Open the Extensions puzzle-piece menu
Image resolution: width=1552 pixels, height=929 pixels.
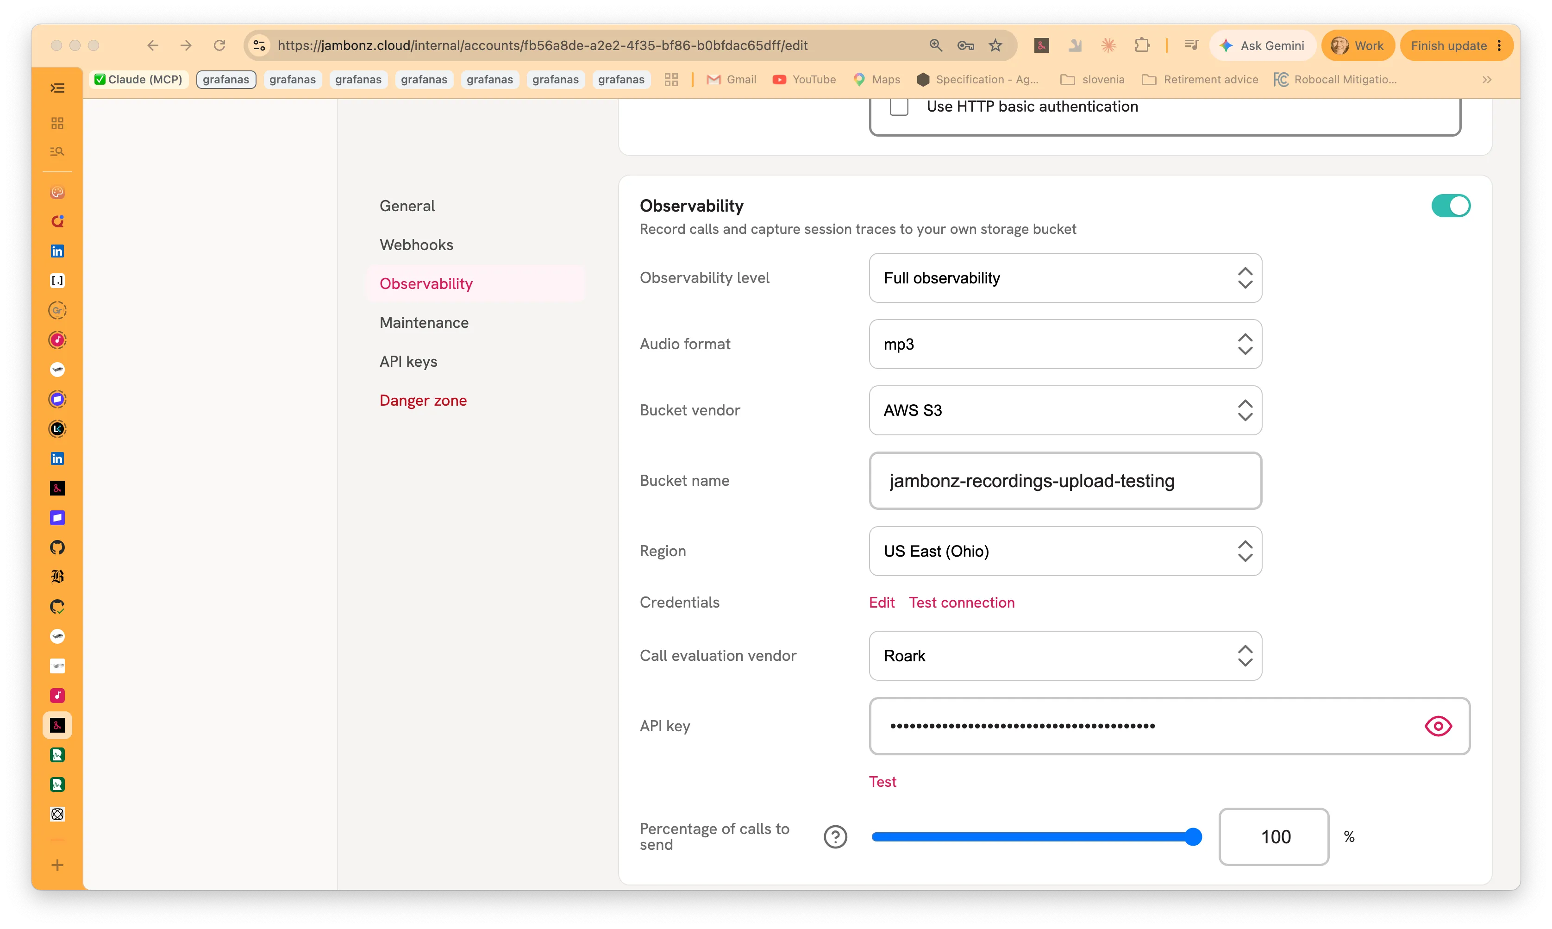pos(1142,45)
